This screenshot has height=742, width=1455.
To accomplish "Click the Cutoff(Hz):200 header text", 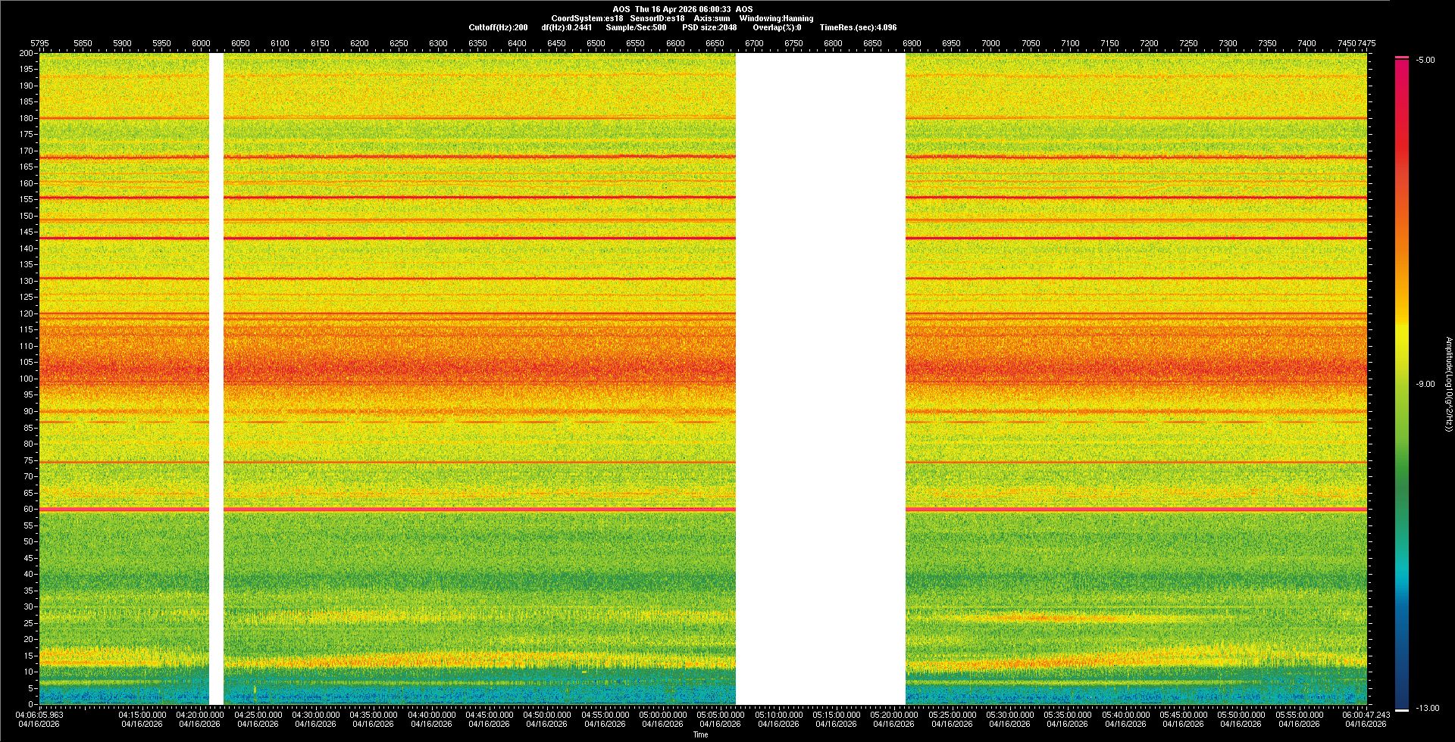I will click(x=498, y=28).
